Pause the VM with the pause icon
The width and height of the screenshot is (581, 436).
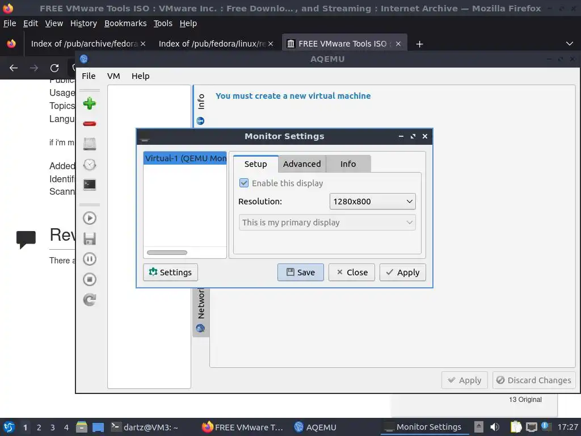tap(89, 259)
